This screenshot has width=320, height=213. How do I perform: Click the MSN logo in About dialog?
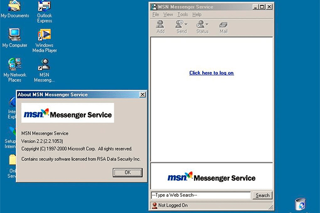pyautogui.click(x=68, y=113)
